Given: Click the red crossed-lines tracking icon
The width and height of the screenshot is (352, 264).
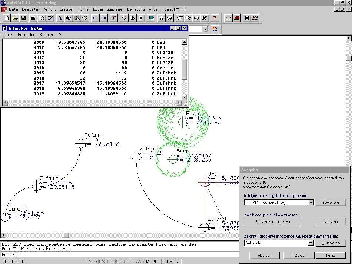Looking at the screenshot, I should [114, 18].
